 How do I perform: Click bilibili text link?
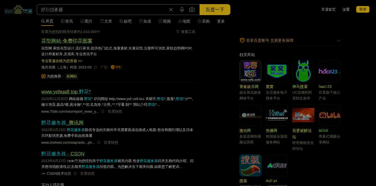(x=323, y=131)
